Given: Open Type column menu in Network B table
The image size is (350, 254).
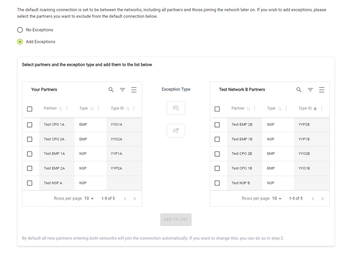Looking at the screenshot, I should point(286,108).
